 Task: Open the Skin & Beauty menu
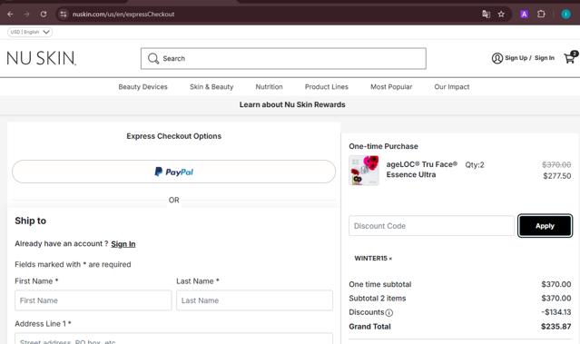pos(211,86)
